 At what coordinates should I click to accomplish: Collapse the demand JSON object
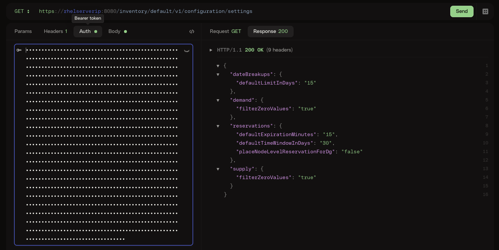tap(218, 100)
